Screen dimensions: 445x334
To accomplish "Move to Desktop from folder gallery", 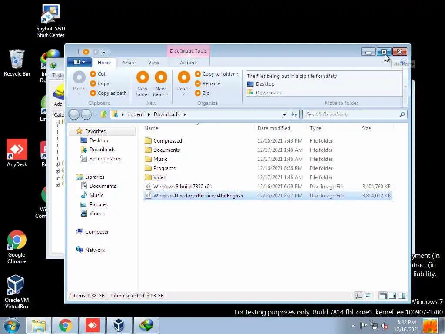I will point(261,84).
